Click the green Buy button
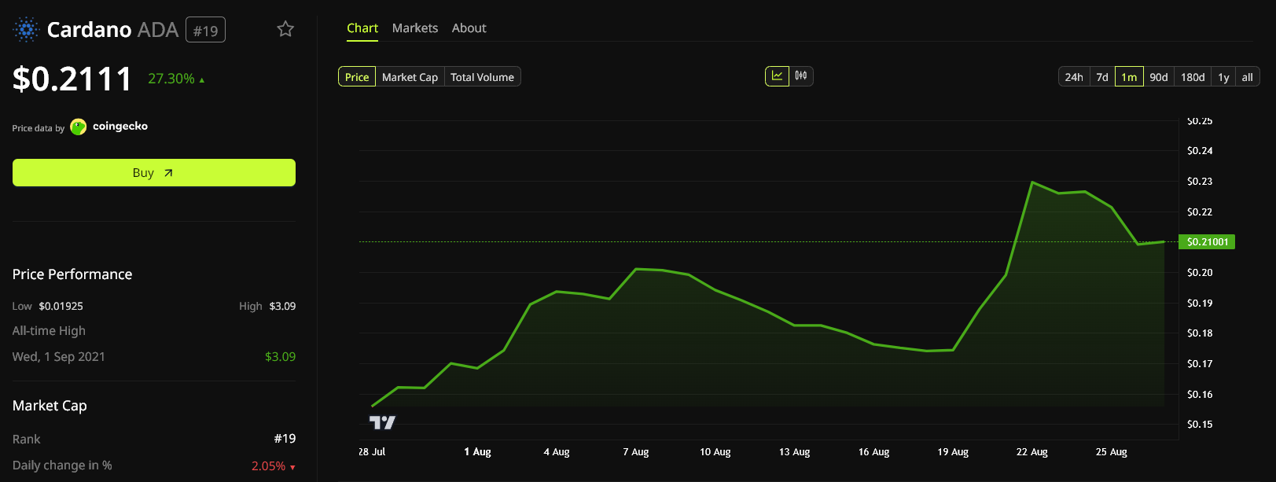The height and width of the screenshot is (482, 1276). [x=154, y=173]
